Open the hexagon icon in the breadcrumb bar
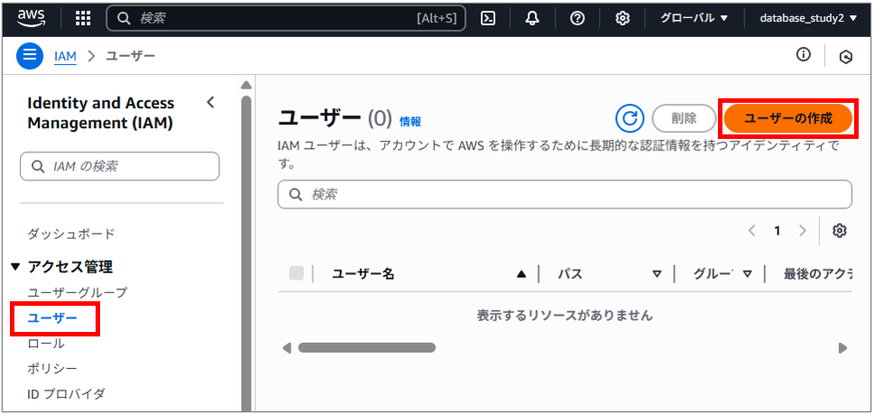Image resolution: width=874 pixels, height=414 pixels. pos(846,56)
